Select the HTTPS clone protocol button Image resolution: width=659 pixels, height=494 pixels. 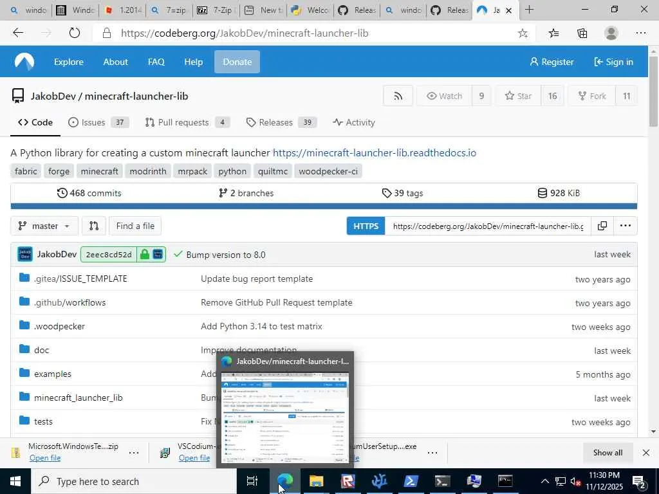pos(366,226)
